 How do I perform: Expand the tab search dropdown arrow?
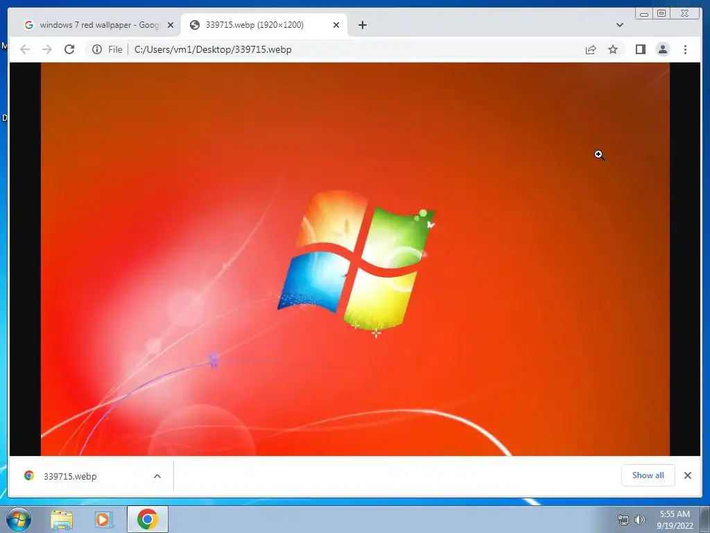click(620, 25)
